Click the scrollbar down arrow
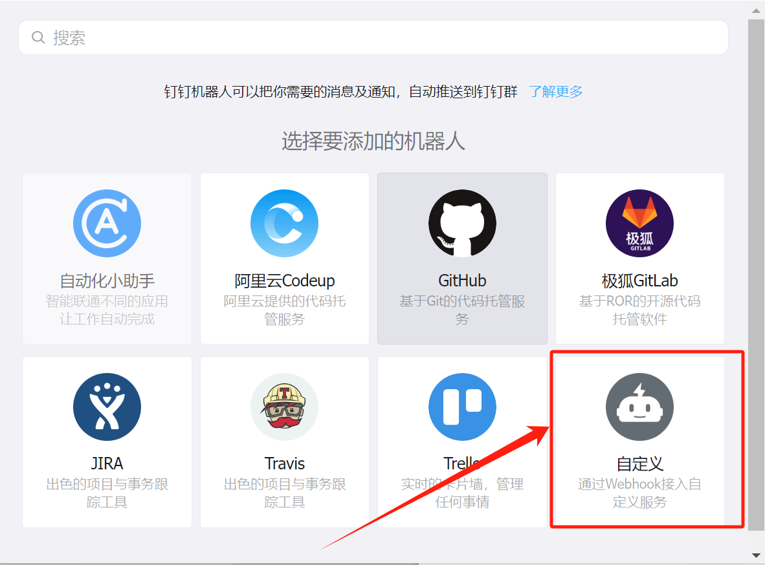The width and height of the screenshot is (765, 565). click(x=756, y=555)
